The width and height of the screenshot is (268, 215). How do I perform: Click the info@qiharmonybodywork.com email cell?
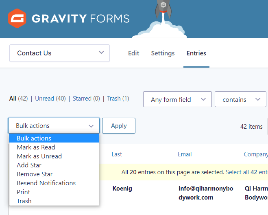pos(206,193)
